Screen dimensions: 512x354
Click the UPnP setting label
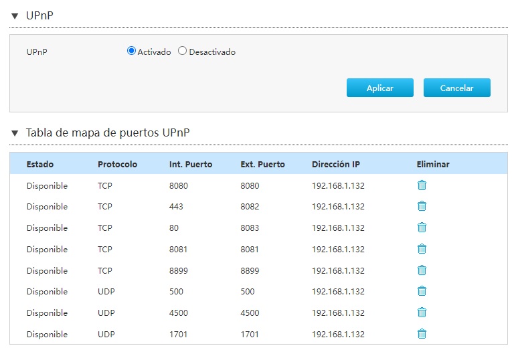pos(37,52)
